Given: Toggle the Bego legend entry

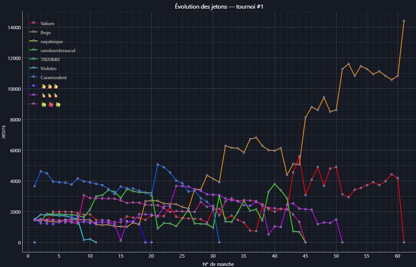Looking at the screenshot, I should point(40,32).
